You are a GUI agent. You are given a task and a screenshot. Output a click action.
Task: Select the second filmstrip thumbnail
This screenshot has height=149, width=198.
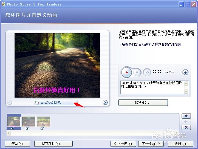(x=29, y=122)
